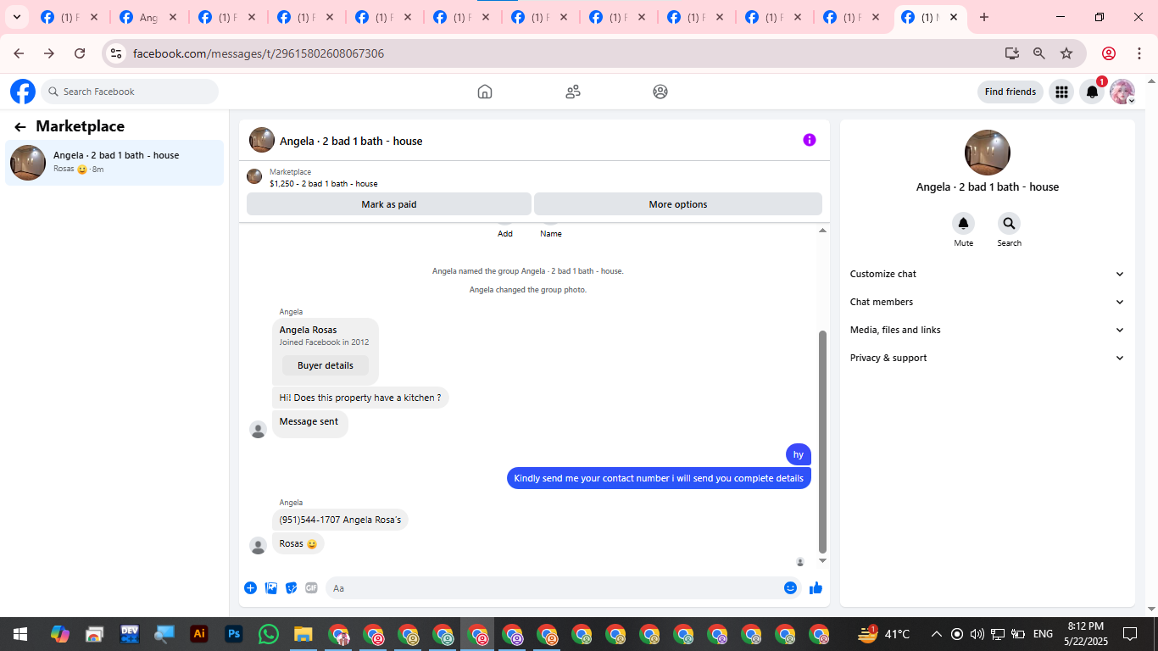
Task: Open the group photo in right panel
Action: [988, 153]
